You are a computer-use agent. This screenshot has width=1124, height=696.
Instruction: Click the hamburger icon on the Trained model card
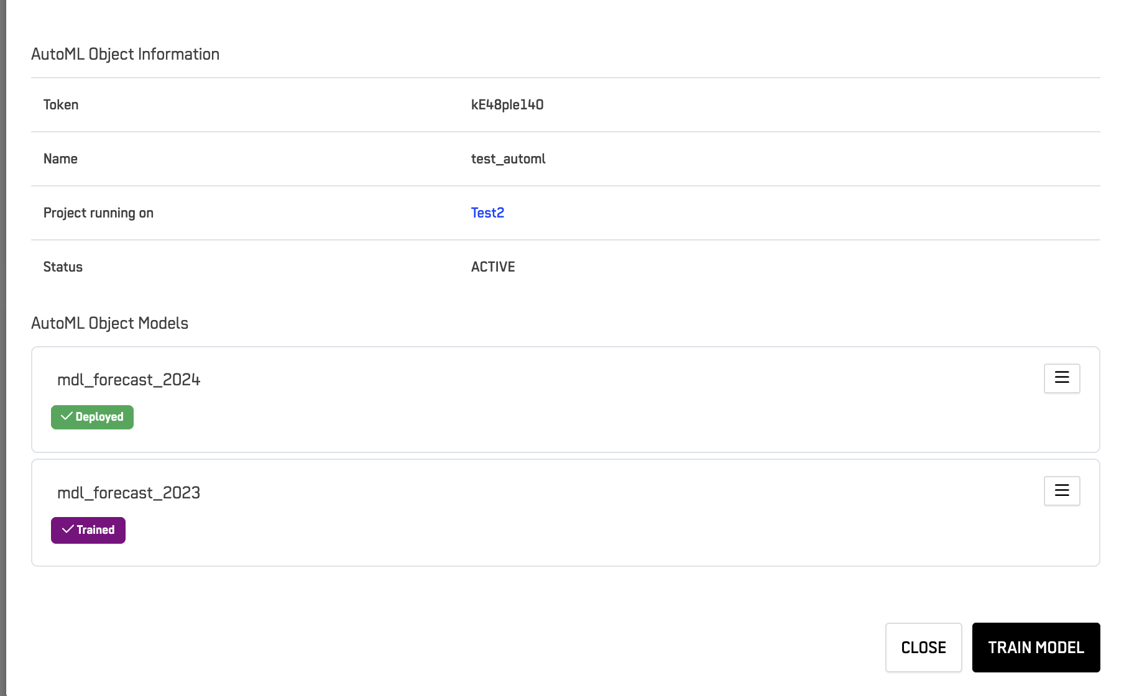click(1062, 490)
